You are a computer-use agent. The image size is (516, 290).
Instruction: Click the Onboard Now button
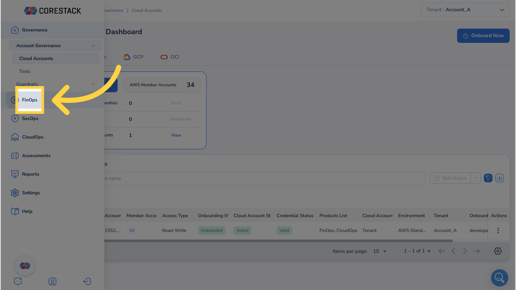pos(483,36)
